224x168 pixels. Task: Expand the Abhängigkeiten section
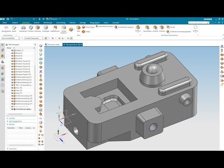[x=8, y=121]
